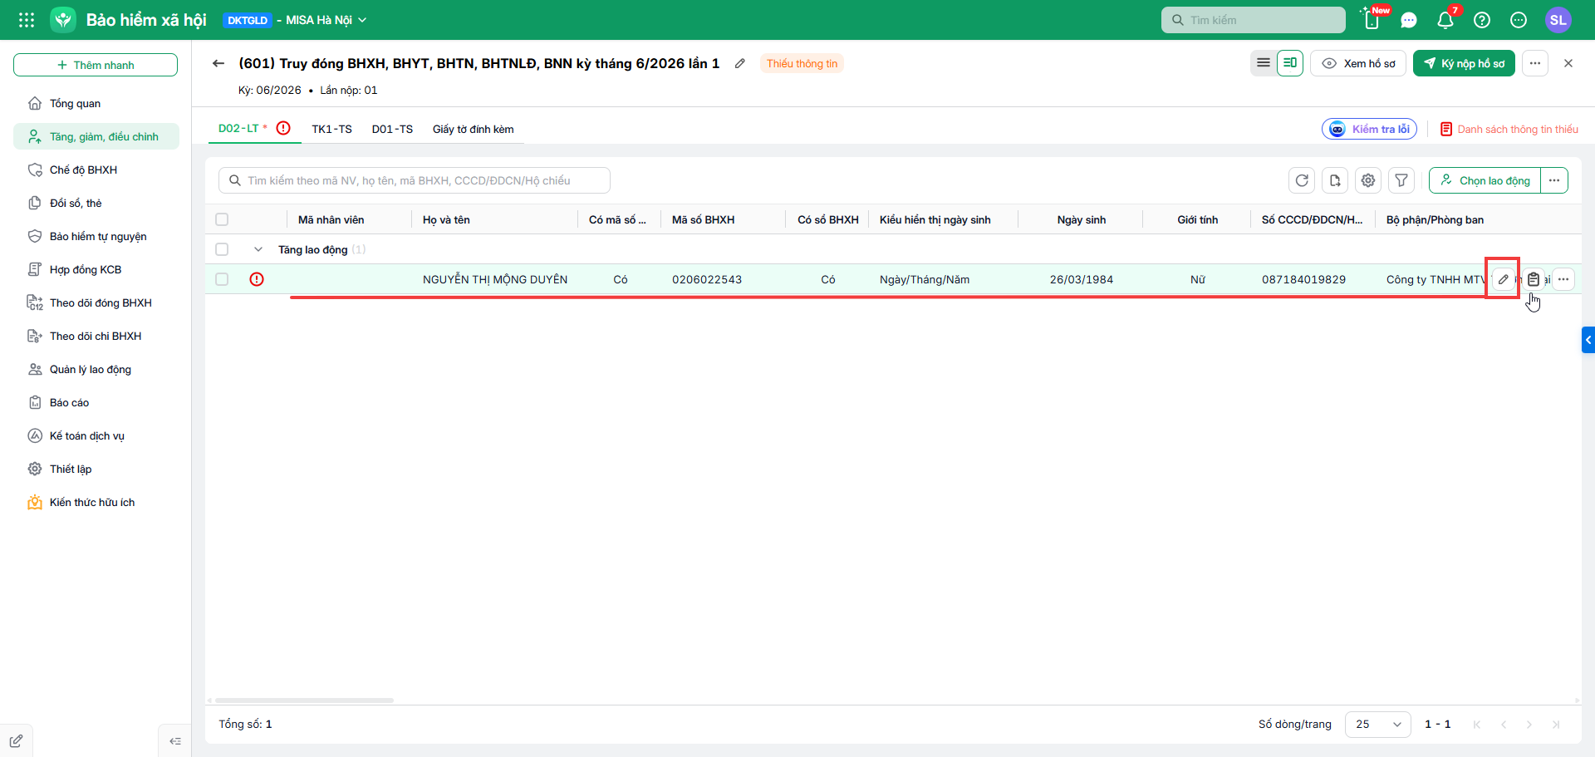Screen dimensions: 1595x757
Task: Close the dossier with the X icon
Action: tap(1568, 63)
